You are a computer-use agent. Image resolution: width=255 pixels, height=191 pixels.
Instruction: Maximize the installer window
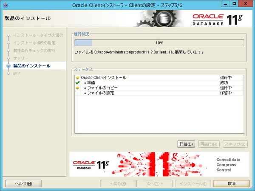point(234,4)
